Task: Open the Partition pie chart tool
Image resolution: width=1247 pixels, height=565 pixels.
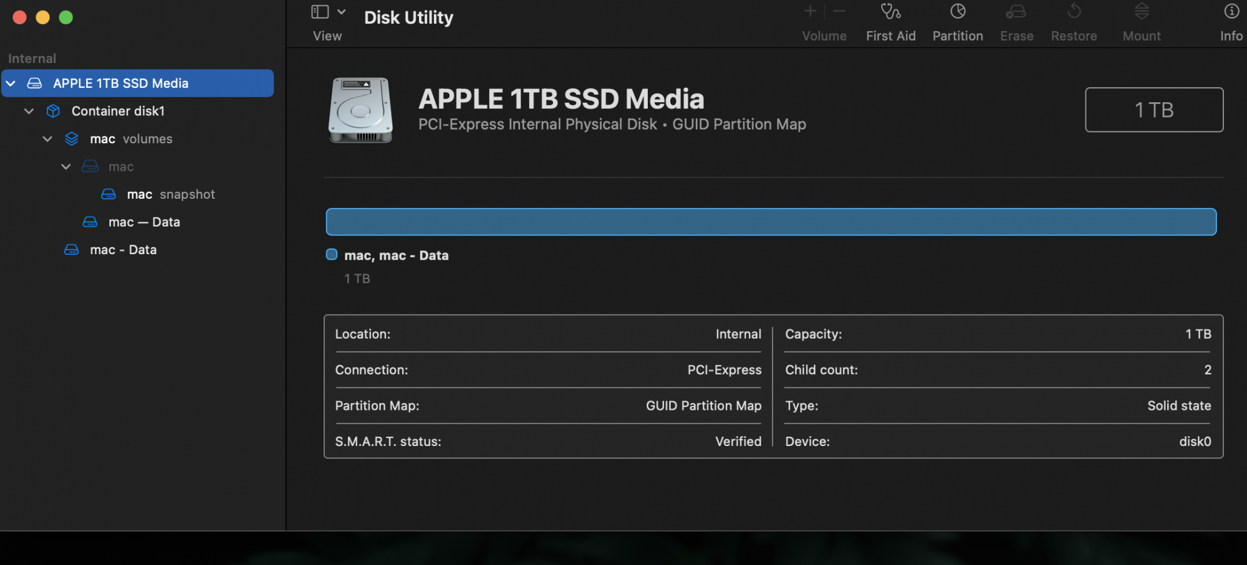Action: coord(958,11)
